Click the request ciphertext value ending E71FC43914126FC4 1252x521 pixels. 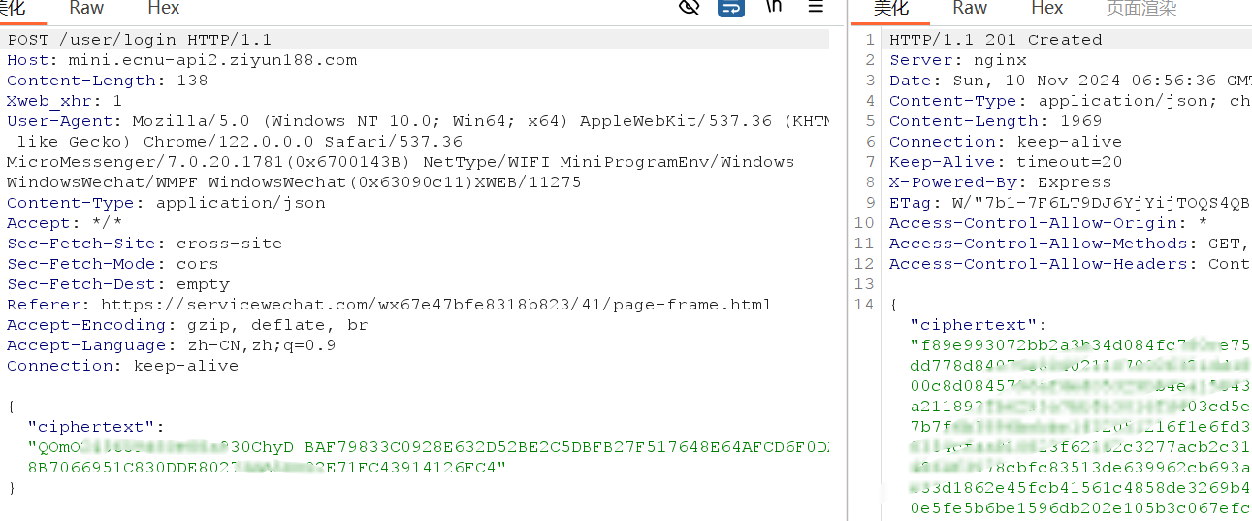(268, 468)
